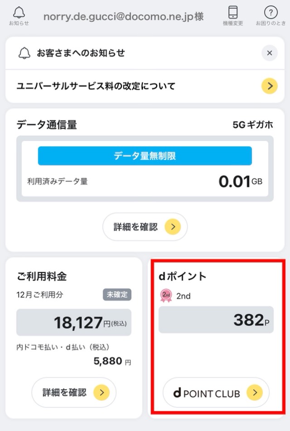Tap the 382P points balance box

click(216, 320)
